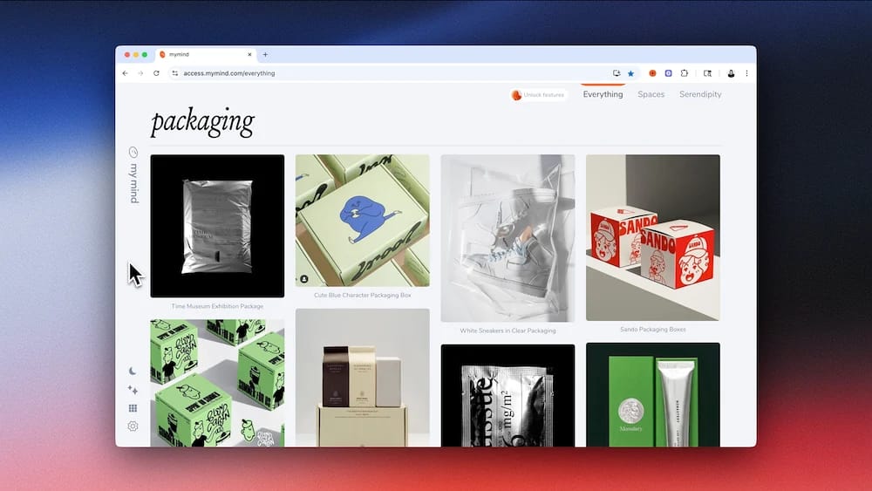Viewport: 872px width, 491px height.
Task: Open the Time Museum Exhibition Package card
Action: point(217,226)
